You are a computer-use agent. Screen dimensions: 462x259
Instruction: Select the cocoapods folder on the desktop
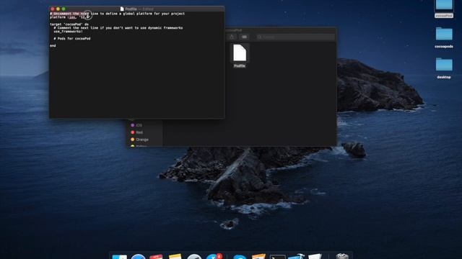click(444, 37)
